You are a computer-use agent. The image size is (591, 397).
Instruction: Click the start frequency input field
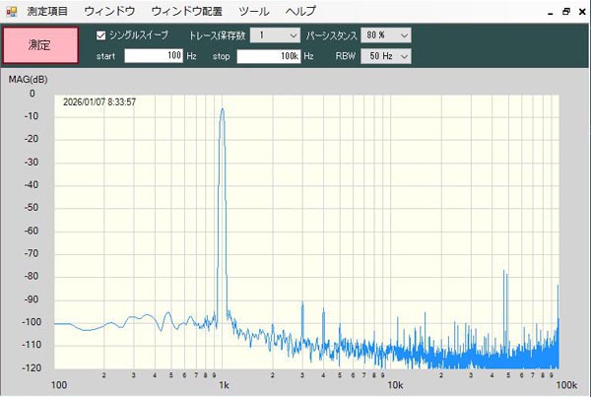tap(154, 56)
